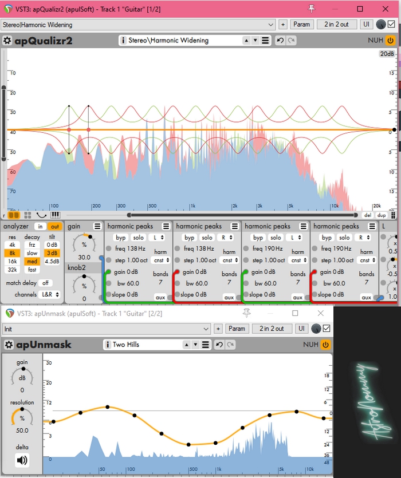Open the gain module hamburger menu
The height and width of the screenshot is (478, 401).
pos(97,227)
